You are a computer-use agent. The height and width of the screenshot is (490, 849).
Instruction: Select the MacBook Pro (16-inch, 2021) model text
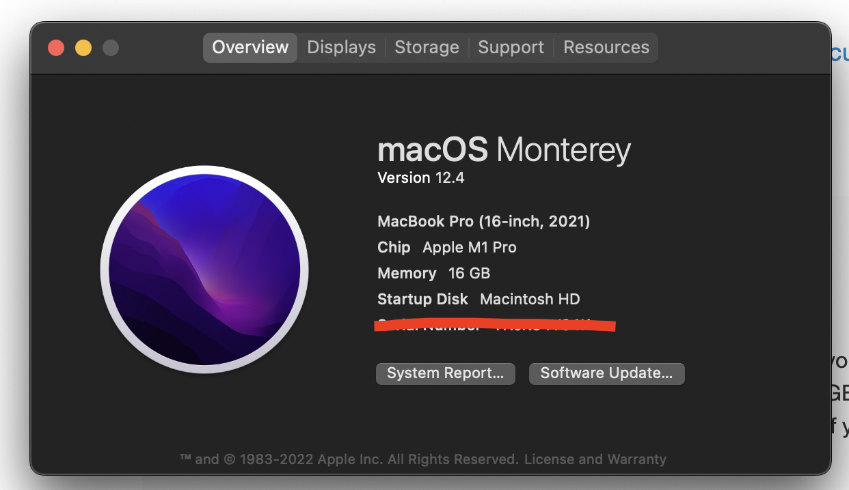tap(483, 221)
